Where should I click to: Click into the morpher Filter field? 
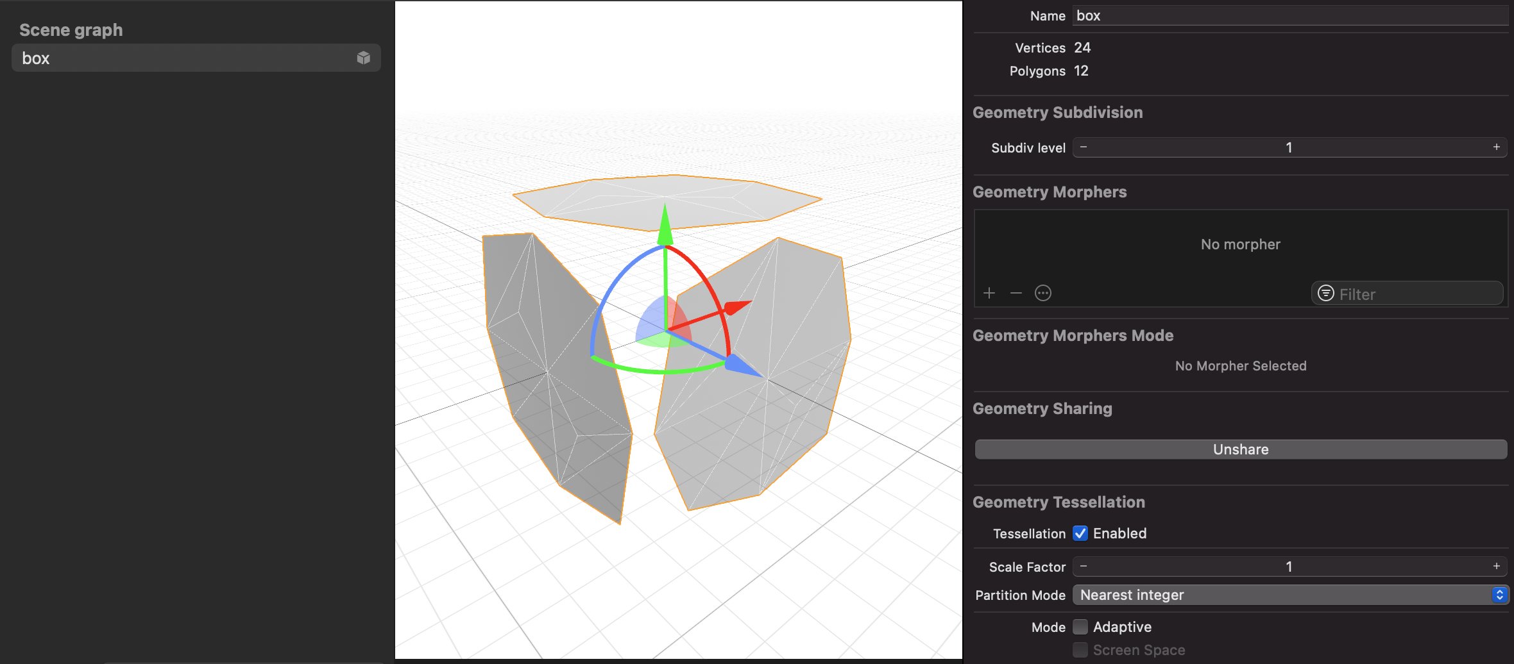point(1418,294)
